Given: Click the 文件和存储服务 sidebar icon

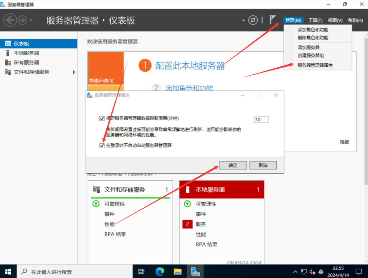Looking at the screenshot, I should tap(8, 72).
